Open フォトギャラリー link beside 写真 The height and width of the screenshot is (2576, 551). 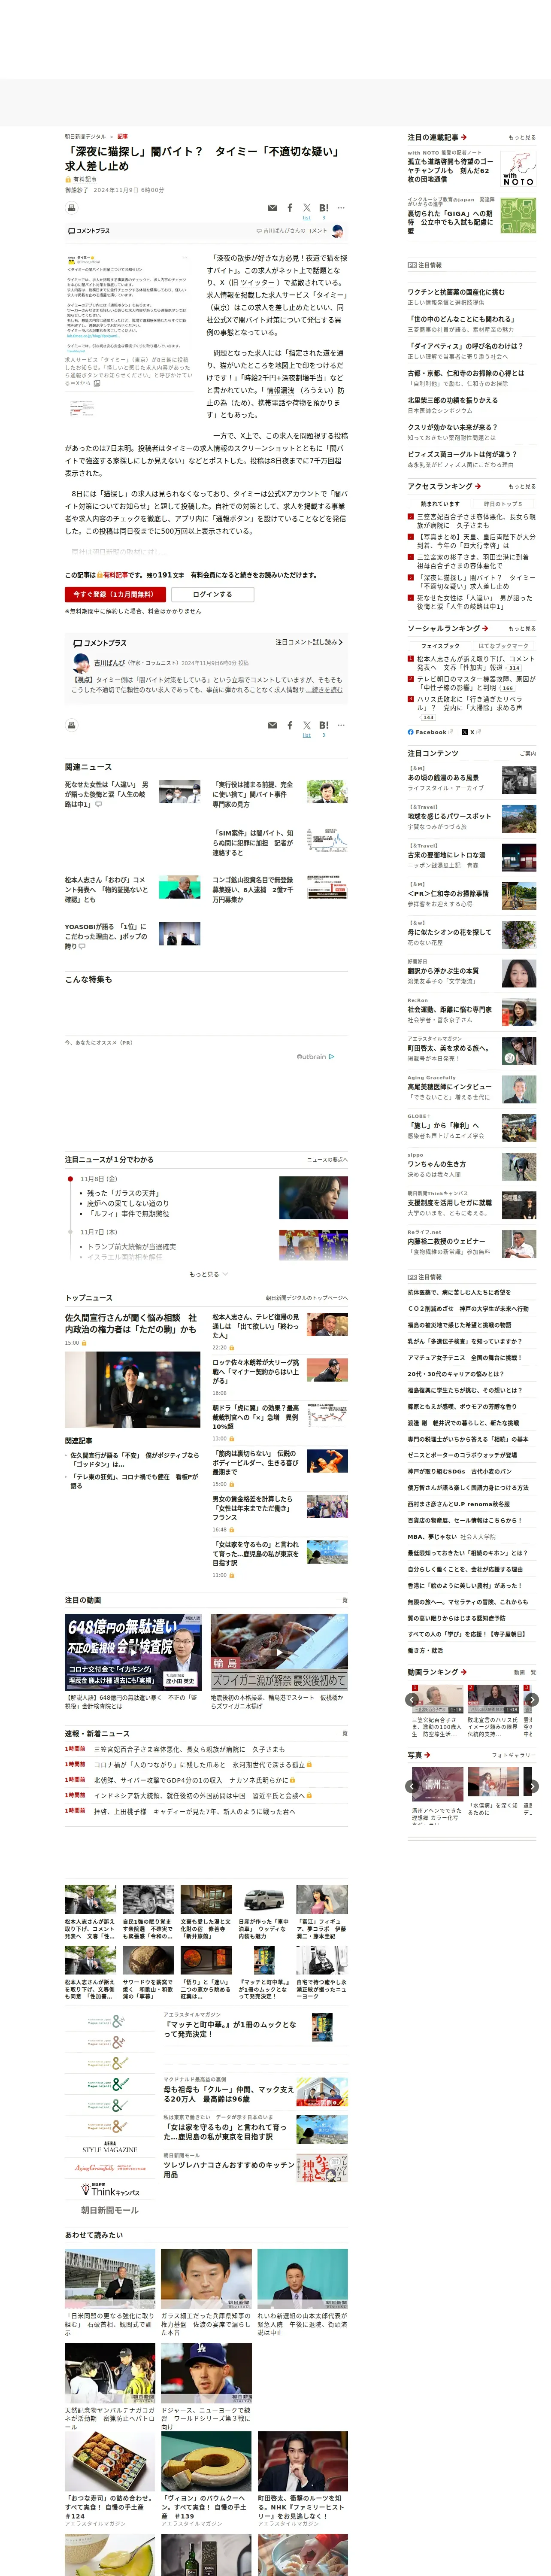click(x=514, y=1756)
